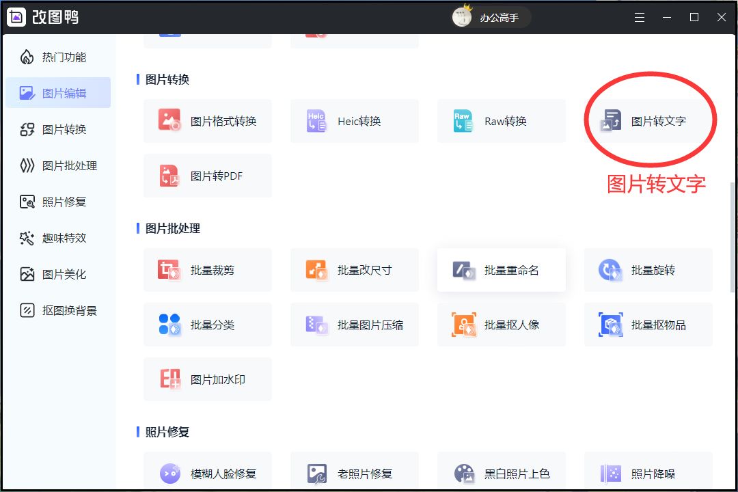Screen dimensions: 738x492
Task: Launch the Heic转换 converter
Action: [x=355, y=121]
